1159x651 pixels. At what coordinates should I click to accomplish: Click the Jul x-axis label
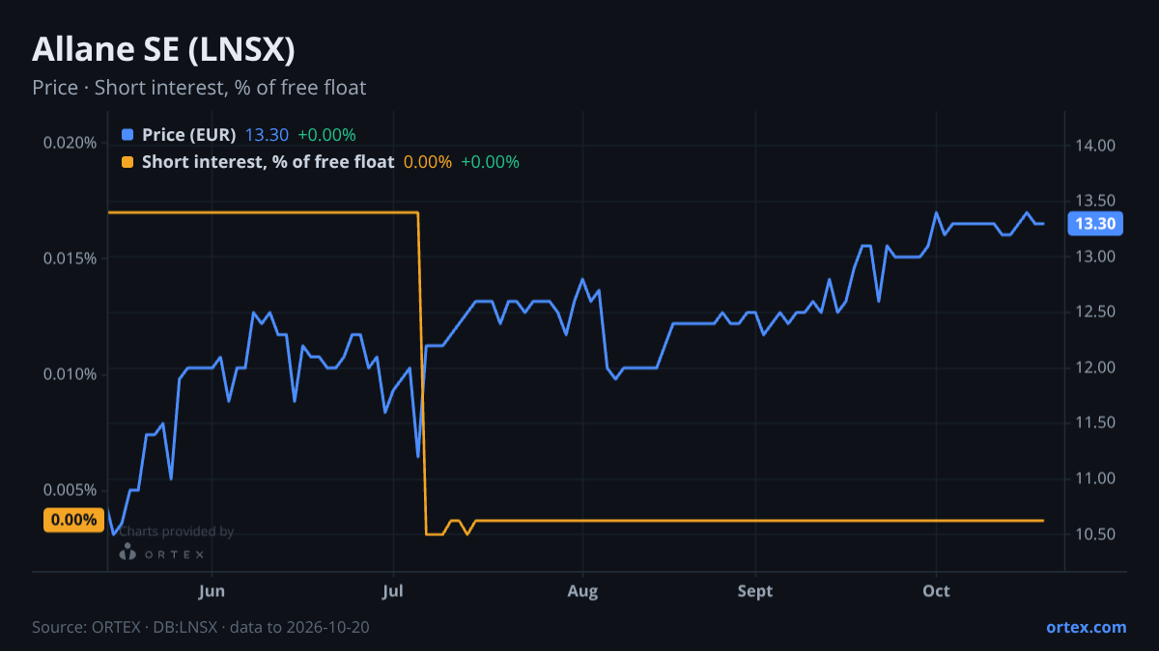393,591
